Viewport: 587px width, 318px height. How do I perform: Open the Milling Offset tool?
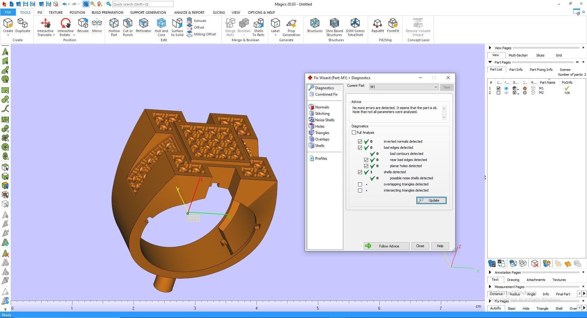(201, 34)
